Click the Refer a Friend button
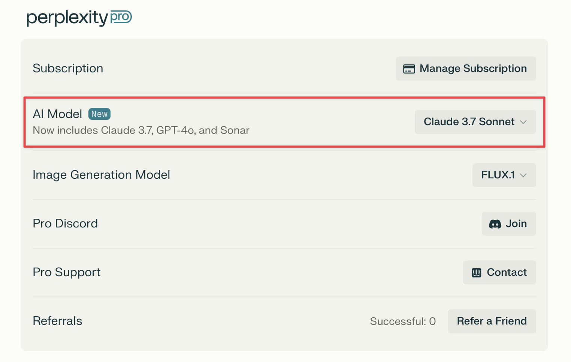Viewport: 571px width, 362px height. coord(492,321)
